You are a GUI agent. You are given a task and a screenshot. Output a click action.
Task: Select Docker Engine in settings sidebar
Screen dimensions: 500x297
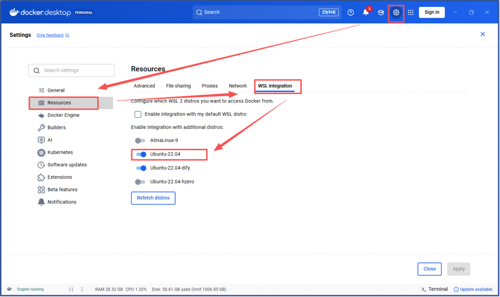click(x=63, y=115)
